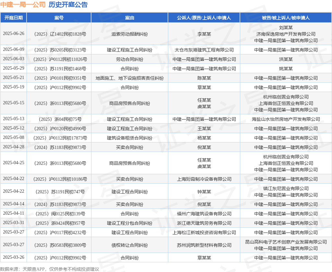Select date cell 2025-05-08
Screen dimensions: 332x272
(x=14, y=138)
